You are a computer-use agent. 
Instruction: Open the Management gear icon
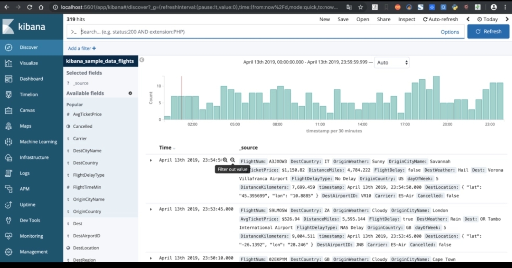(9, 252)
